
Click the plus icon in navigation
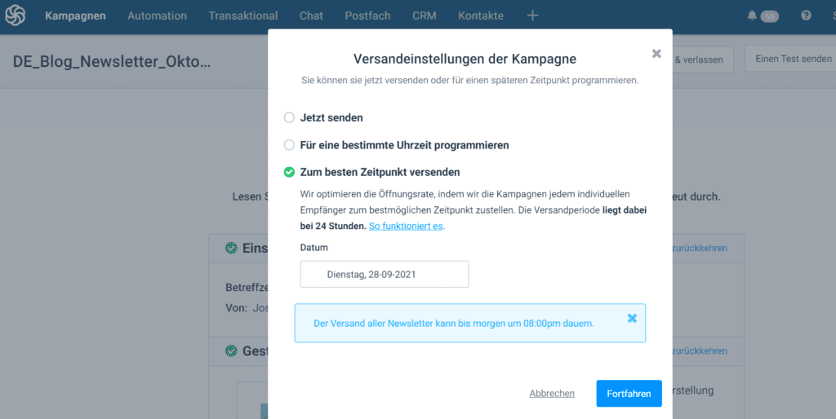click(x=532, y=16)
